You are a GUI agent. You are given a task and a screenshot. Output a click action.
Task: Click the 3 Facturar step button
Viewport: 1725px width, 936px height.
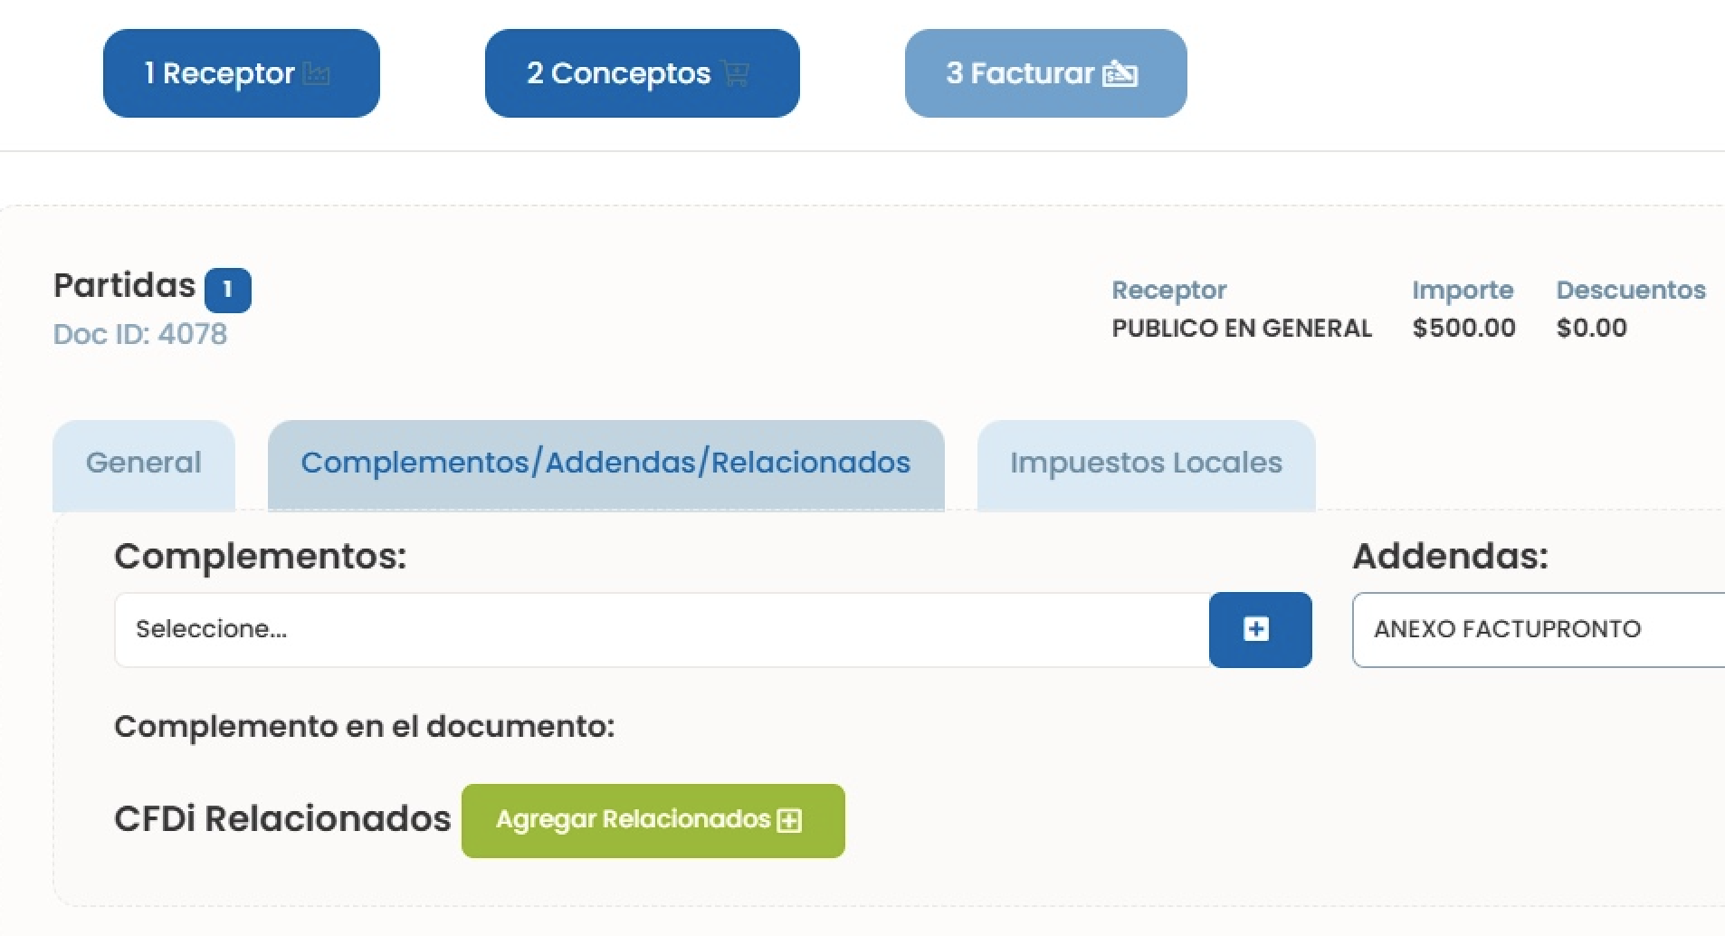click(x=1045, y=73)
